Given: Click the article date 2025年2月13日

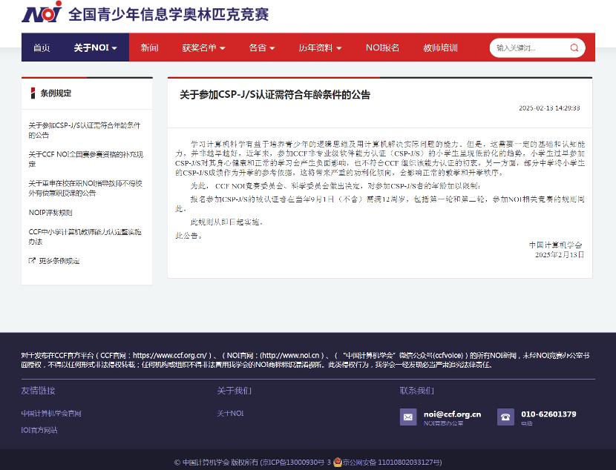Looking at the screenshot, I should click(560, 254).
